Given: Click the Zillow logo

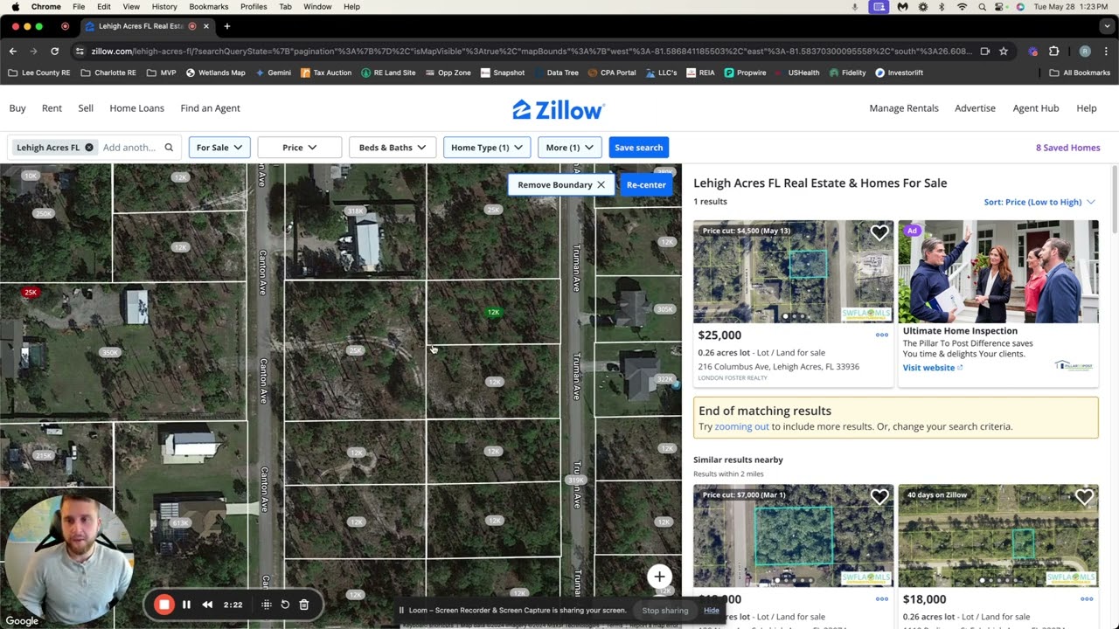Looking at the screenshot, I should [559, 109].
